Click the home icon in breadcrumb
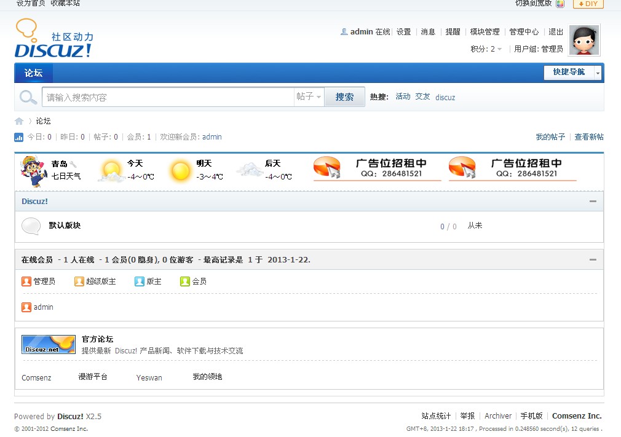 [19, 121]
